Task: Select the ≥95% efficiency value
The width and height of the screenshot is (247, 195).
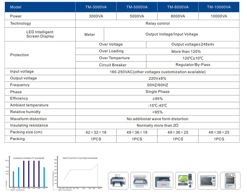Action: point(157,99)
